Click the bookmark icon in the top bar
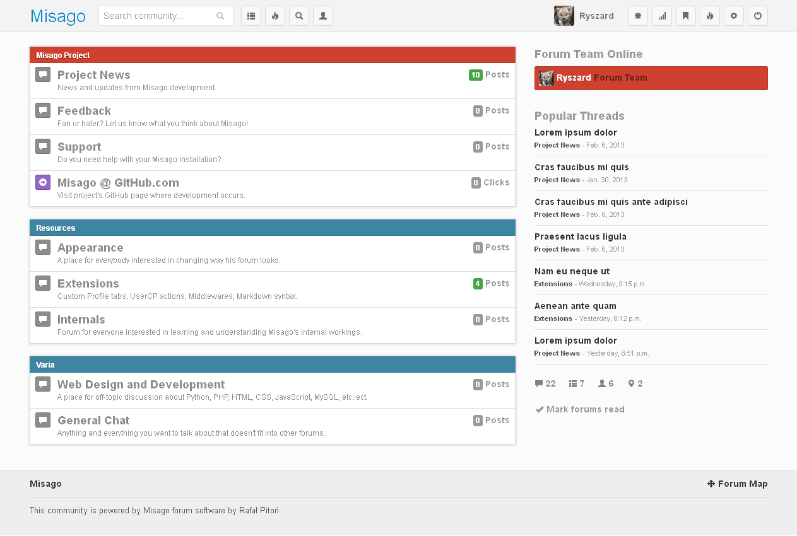This screenshot has width=797, height=536. pyautogui.click(x=686, y=16)
